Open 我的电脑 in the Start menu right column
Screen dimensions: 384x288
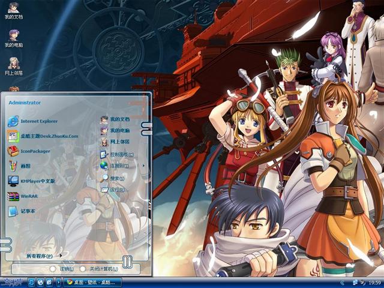115,131
